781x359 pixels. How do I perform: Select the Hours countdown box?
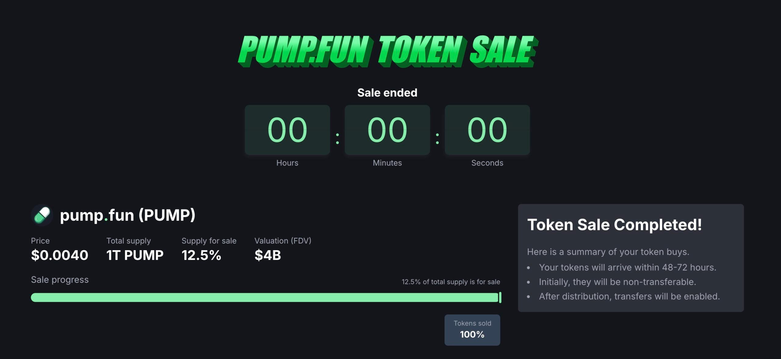(x=287, y=130)
